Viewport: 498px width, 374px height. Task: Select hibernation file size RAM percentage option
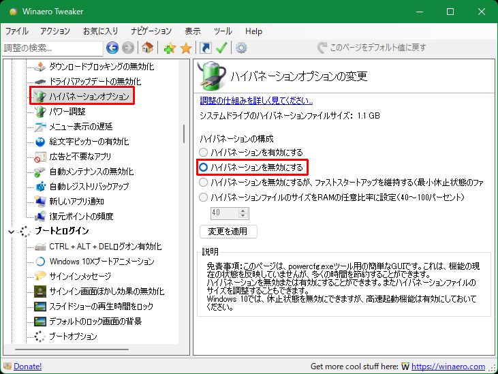(x=203, y=197)
